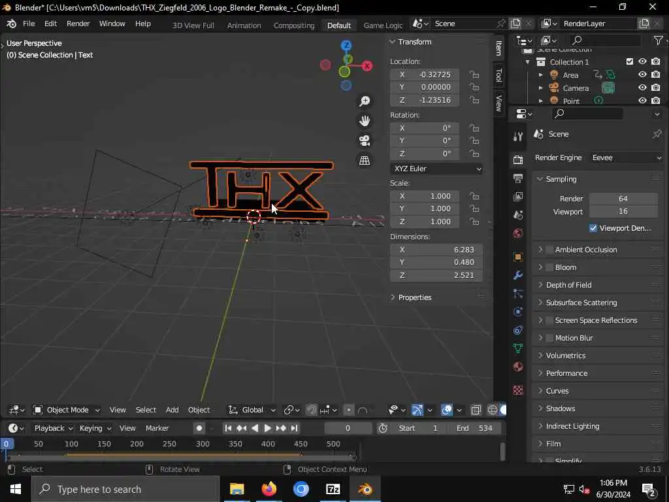Open the Render menu
Screen dimensions: 669x502
click(x=78, y=24)
